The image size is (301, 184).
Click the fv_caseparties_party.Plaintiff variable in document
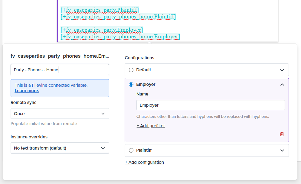100,10
